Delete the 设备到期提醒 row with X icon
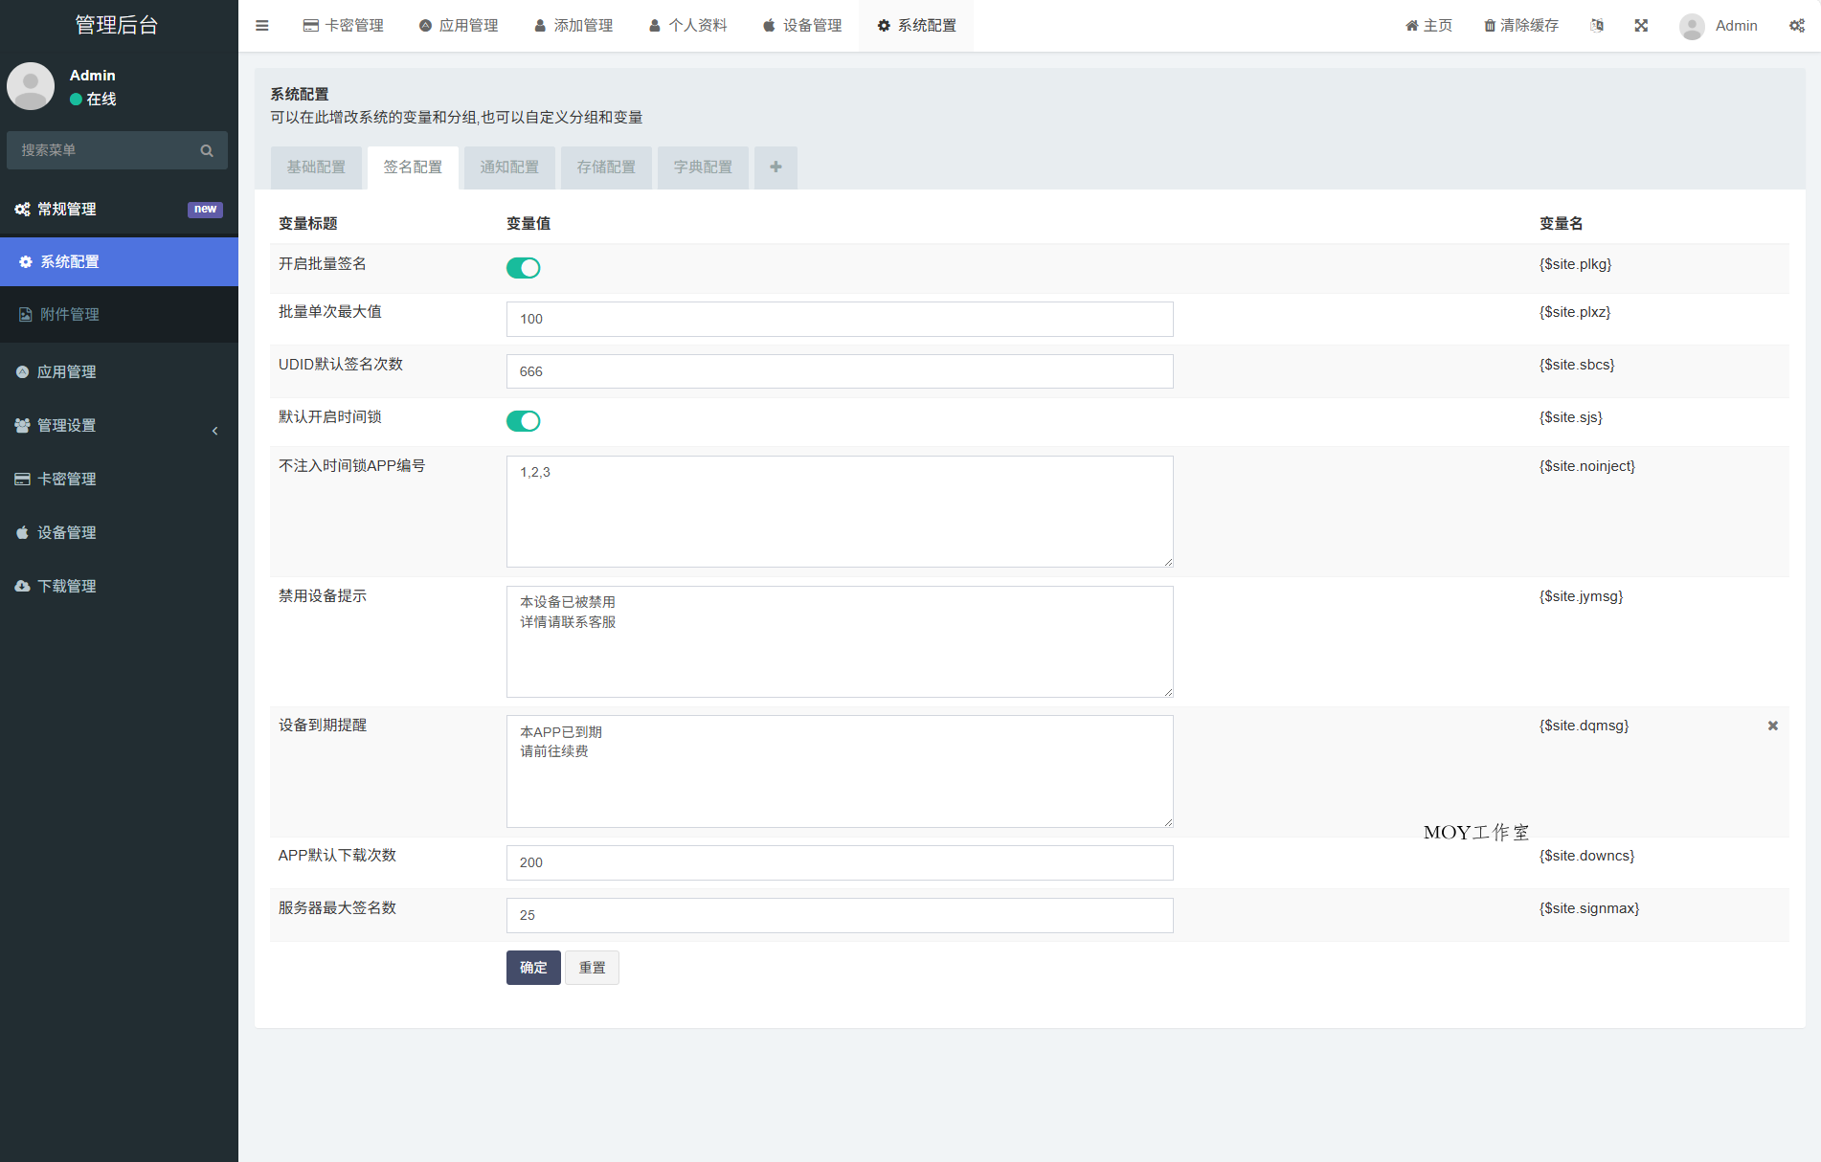 pos(1772,726)
